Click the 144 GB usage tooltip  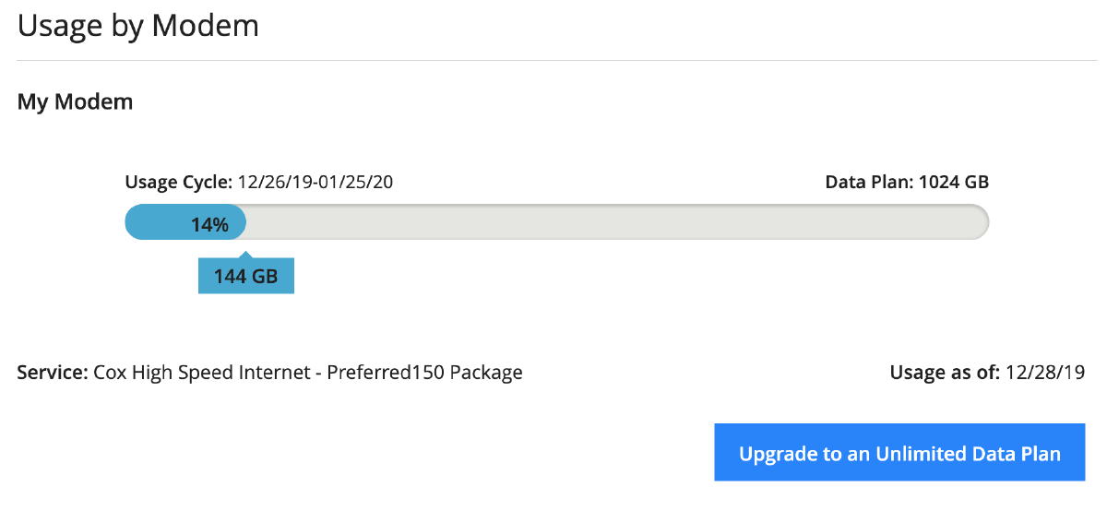coord(246,276)
